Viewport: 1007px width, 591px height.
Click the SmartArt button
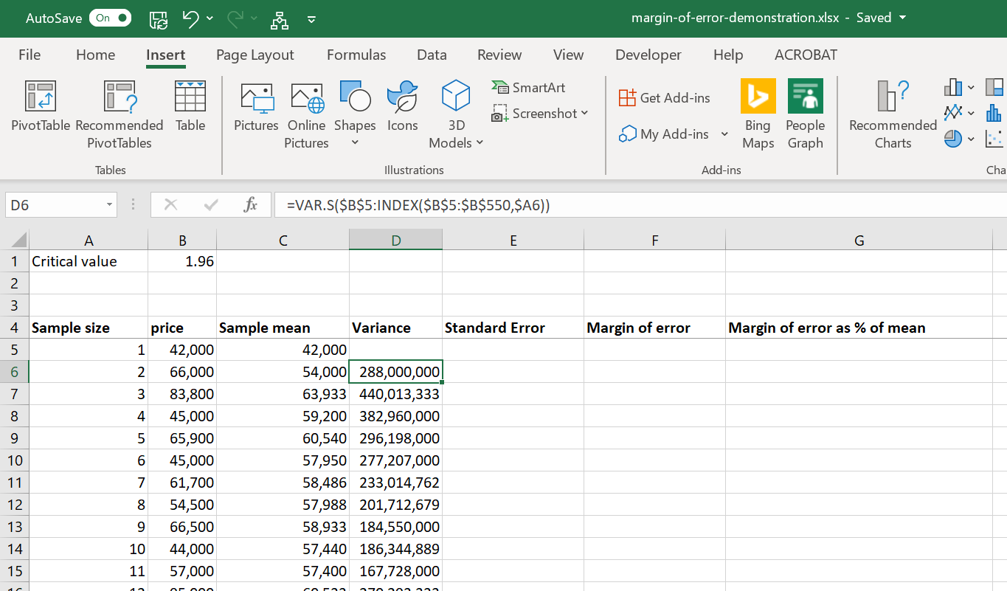click(529, 88)
